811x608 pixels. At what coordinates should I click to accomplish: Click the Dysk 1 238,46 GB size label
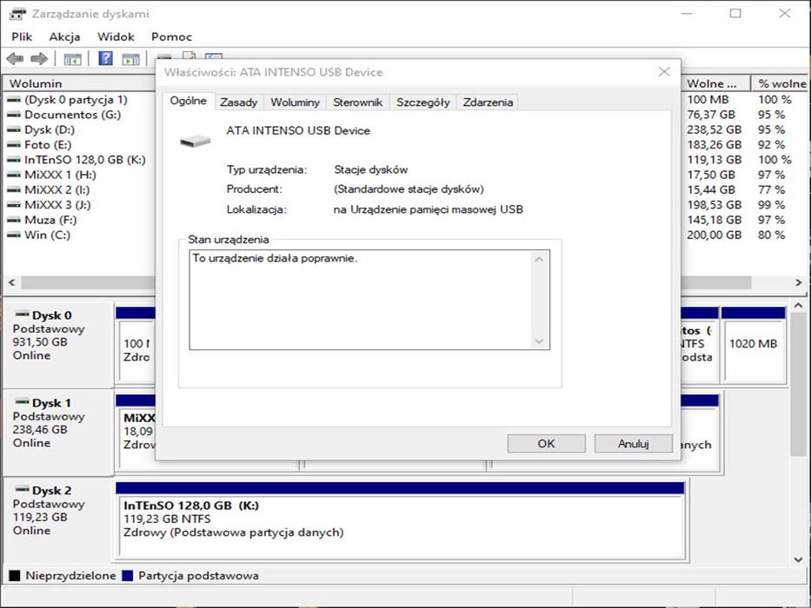(x=40, y=429)
